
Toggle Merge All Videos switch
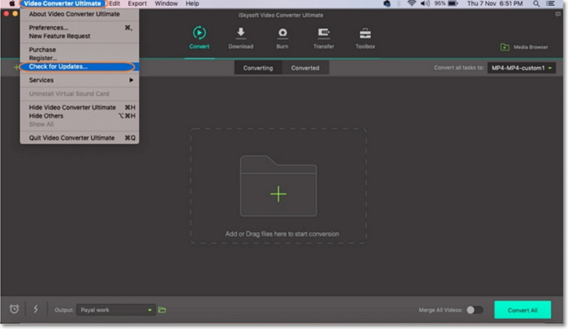(474, 310)
